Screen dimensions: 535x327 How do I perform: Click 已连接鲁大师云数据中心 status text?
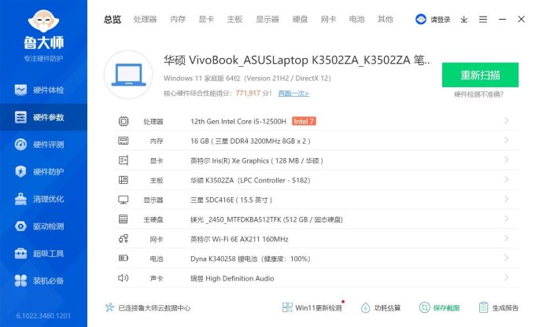point(154,308)
